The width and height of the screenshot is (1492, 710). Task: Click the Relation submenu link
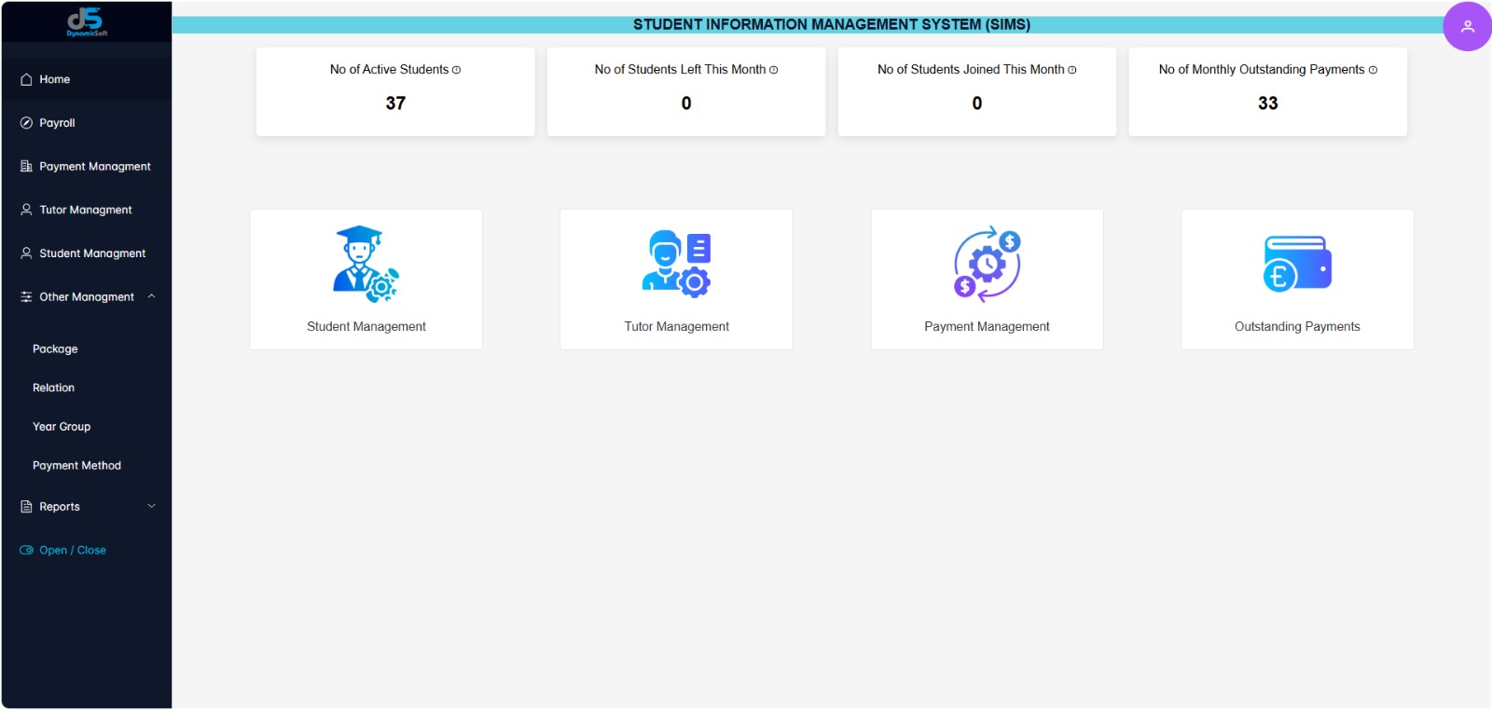click(x=53, y=388)
